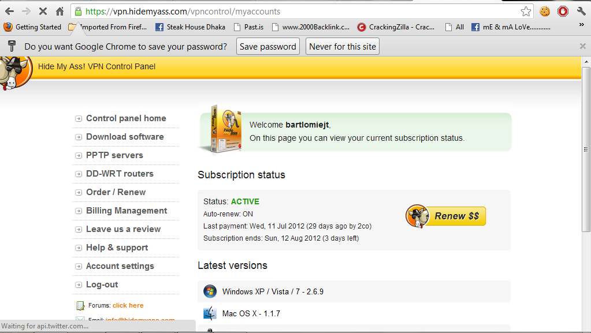Image resolution: width=591 pixels, height=333 pixels.
Task: Open the cookie extension icon
Action: point(545,12)
